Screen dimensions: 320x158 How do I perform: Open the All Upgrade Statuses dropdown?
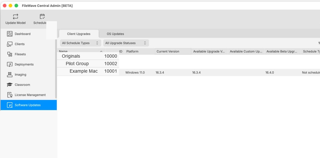(126, 43)
